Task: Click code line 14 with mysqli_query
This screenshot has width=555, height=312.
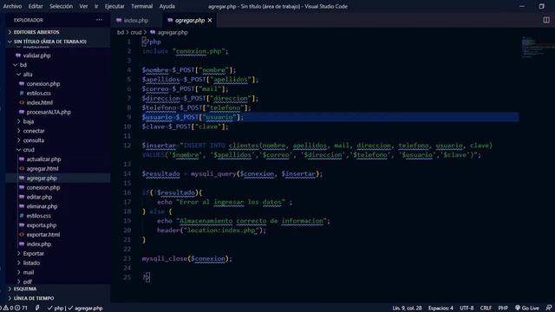Action: pyautogui.click(x=232, y=173)
